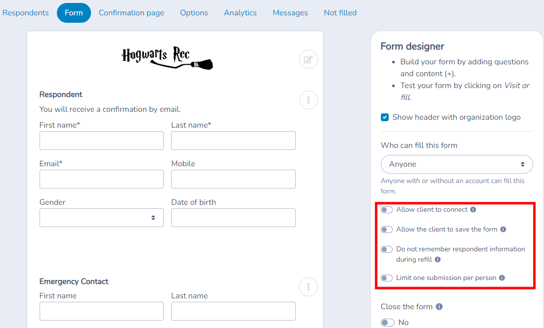Click the Form designer heading

(412, 47)
